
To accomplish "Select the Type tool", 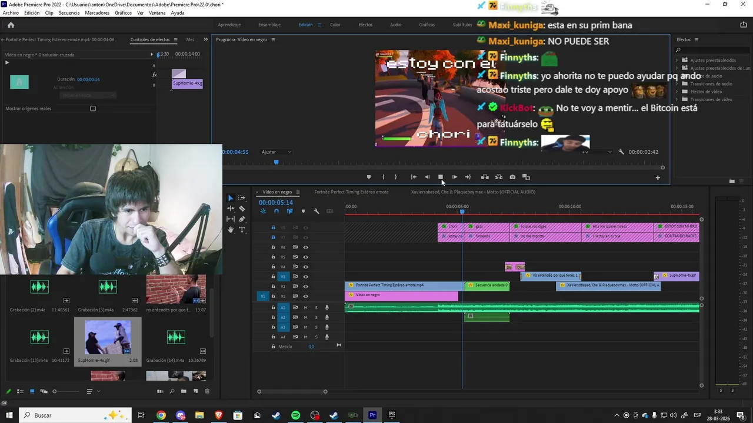I will [242, 230].
